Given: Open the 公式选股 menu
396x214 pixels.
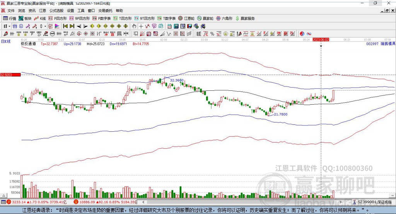Looking at the screenshot, I should click(56, 10).
